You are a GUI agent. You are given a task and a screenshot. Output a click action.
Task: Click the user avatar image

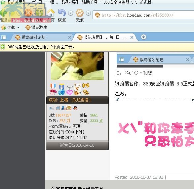click(77, 66)
